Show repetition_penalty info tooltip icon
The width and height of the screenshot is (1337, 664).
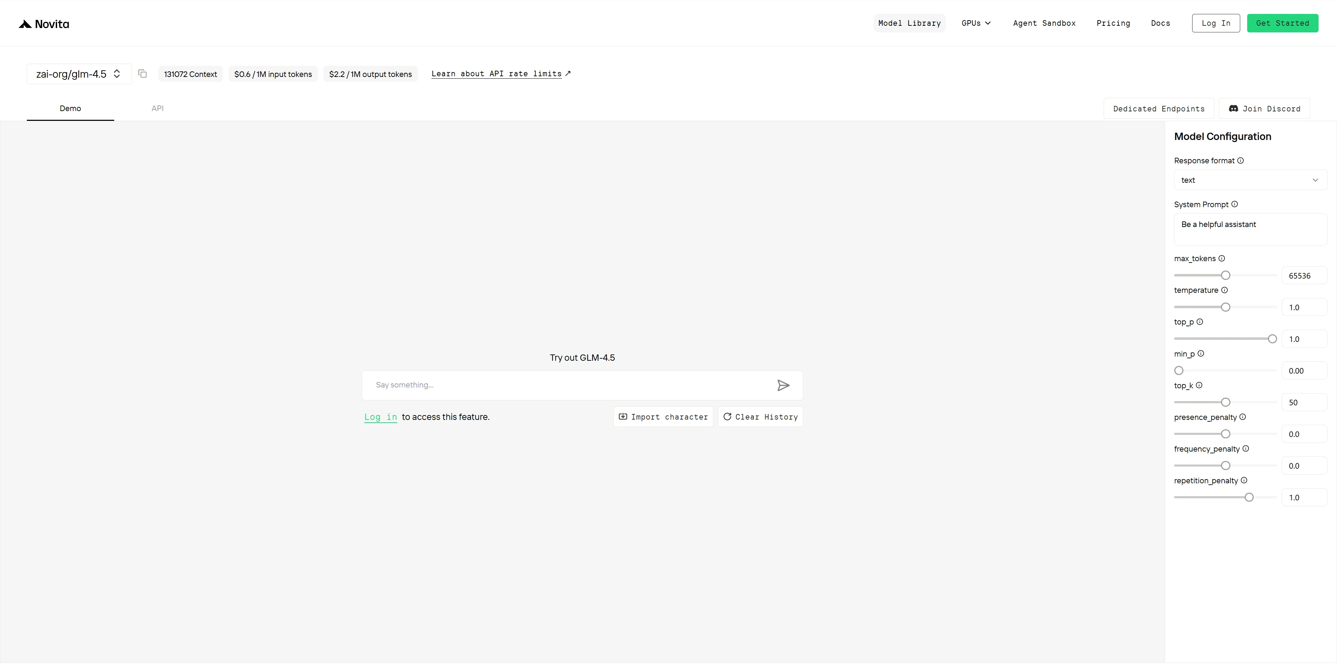click(x=1244, y=480)
